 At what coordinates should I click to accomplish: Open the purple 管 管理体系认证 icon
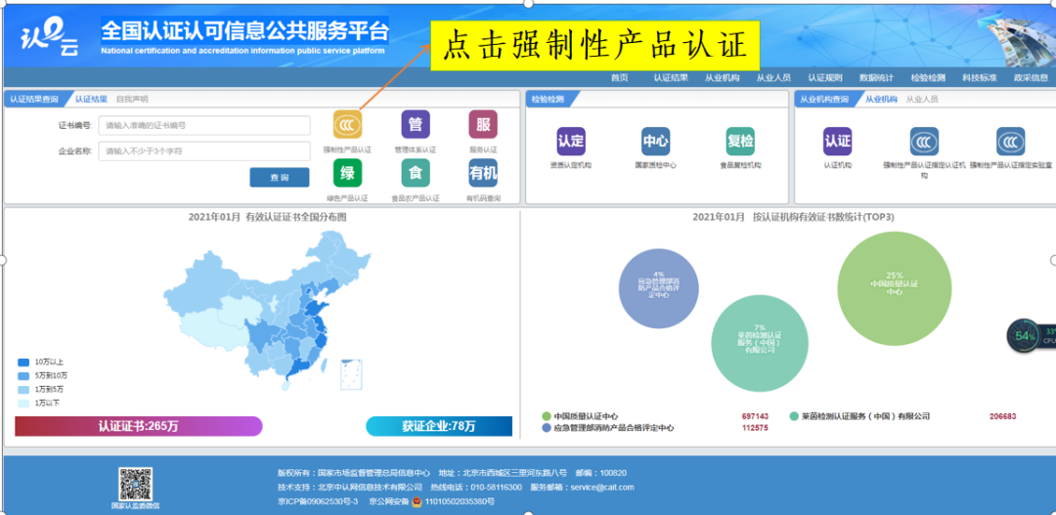click(416, 124)
